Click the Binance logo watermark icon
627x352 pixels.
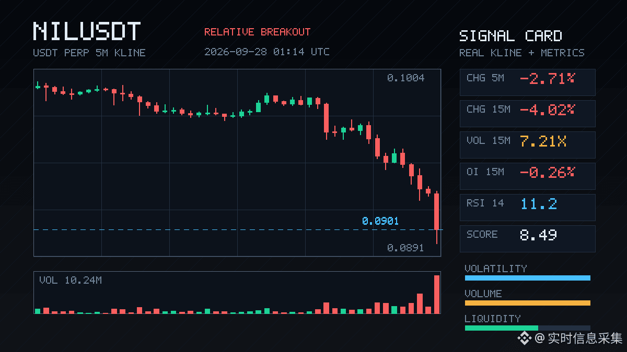pyautogui.click(x=524, y=338)
